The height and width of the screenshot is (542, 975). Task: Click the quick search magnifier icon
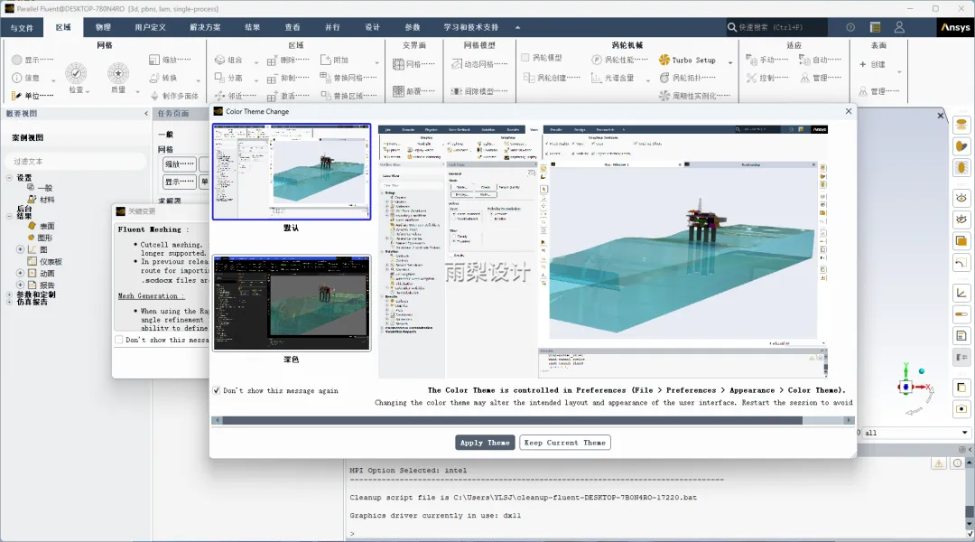pyautogui.click(x=732, y=27)
